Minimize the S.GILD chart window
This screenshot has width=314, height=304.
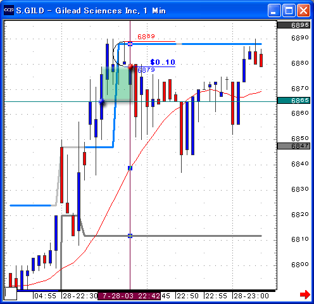point(274,10)
